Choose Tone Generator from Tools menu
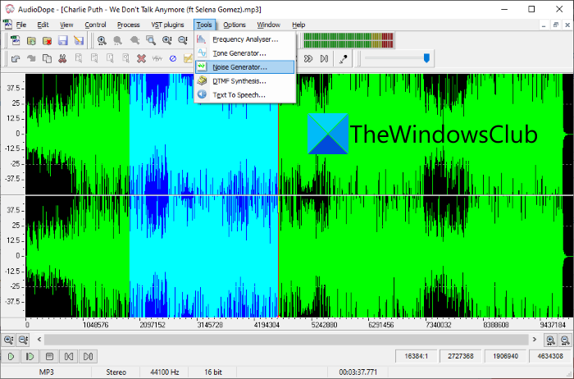Viewport: 574px width, 379px height. (x=244, y=53)
